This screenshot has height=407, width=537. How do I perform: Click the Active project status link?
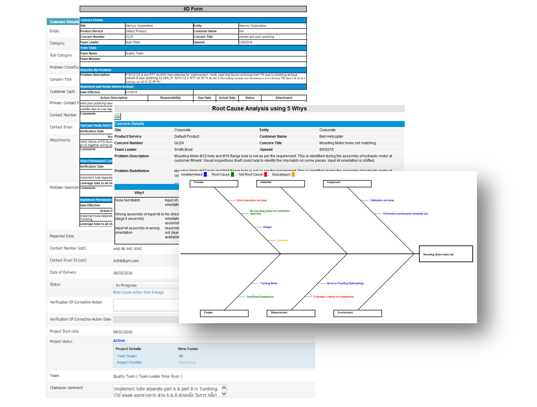119,341
